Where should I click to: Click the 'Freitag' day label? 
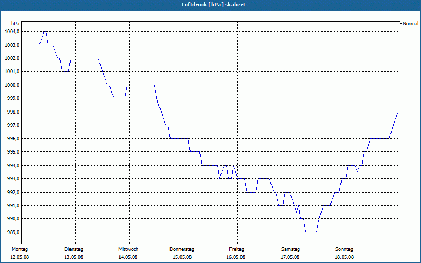(236, 249)
